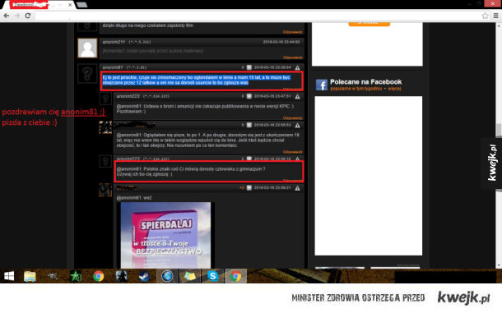Open Skype from the taskbar
502x313 pixels.
212,276
